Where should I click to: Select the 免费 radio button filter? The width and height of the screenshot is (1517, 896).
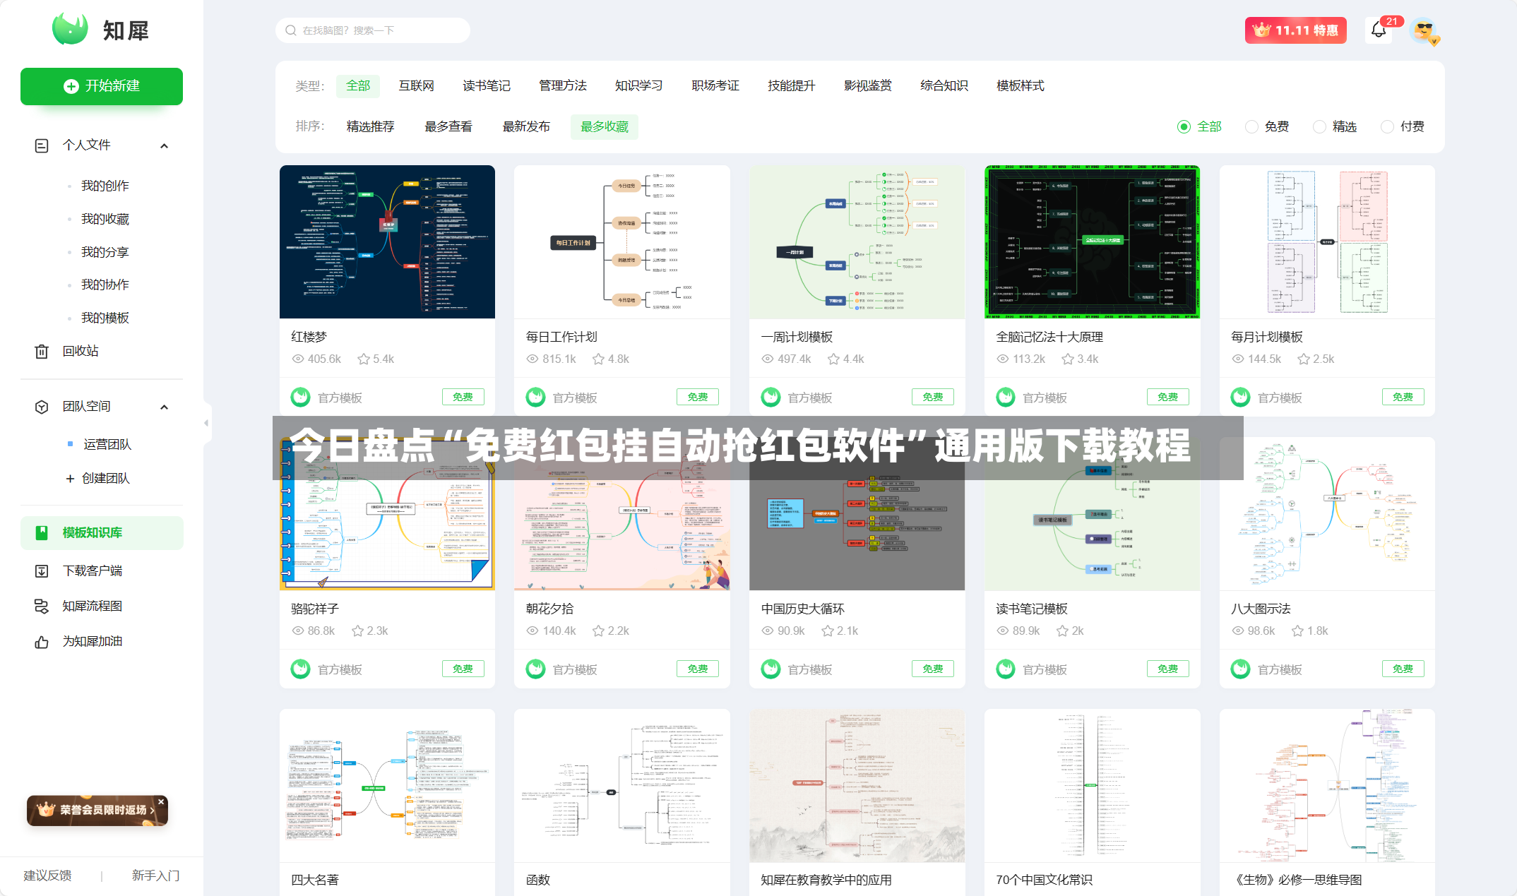pyautogui.click(x=1252, y=127)
